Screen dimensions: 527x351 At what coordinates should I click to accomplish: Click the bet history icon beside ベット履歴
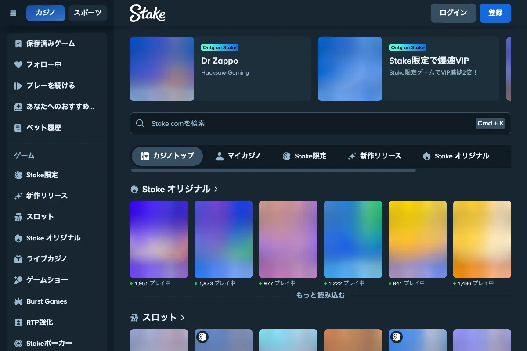18,128
